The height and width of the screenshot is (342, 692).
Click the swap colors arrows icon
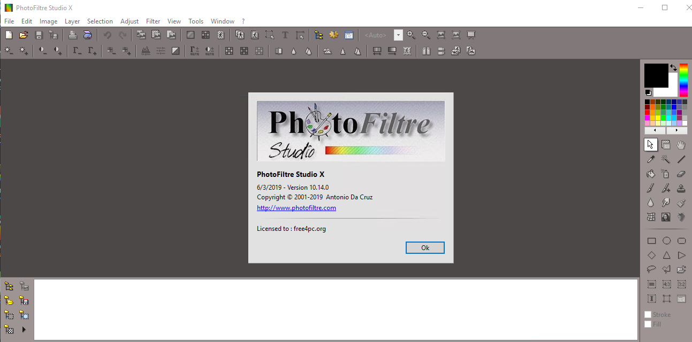pyautogui.click(x=673, y=68)
